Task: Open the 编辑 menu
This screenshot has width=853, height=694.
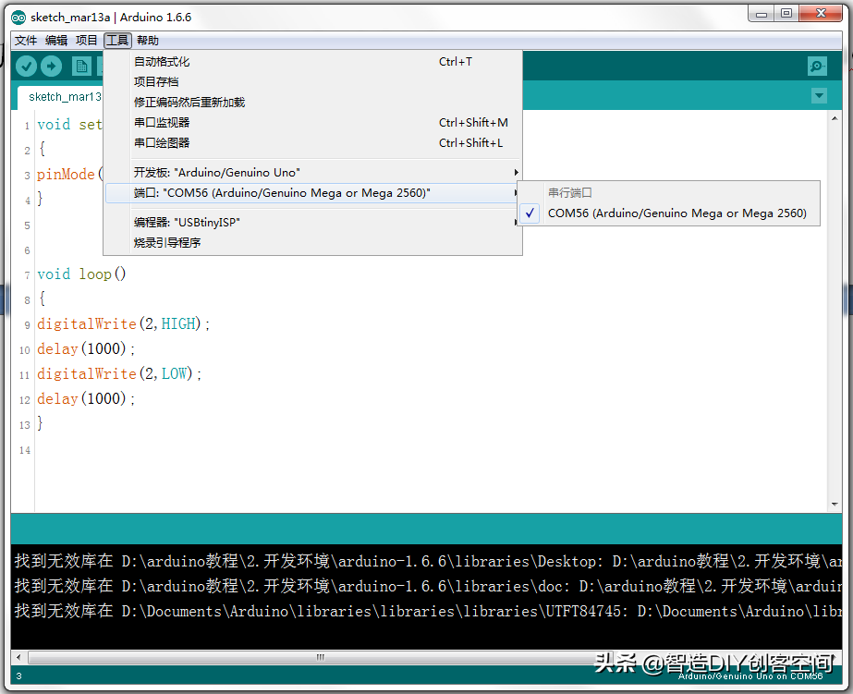Action: [x=56, y=41]
